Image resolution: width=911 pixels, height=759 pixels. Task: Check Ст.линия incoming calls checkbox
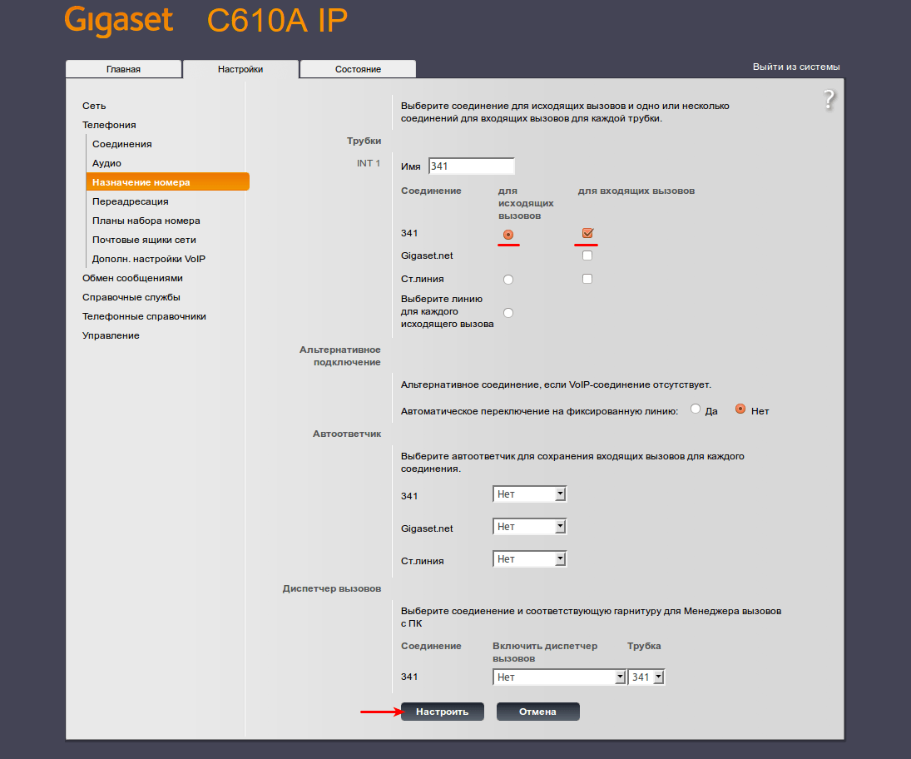pos(587,279)
